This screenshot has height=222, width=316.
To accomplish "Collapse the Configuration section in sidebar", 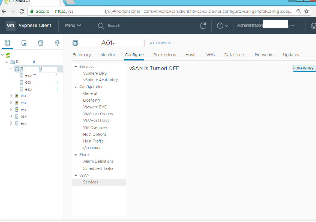I will [76, 87].
